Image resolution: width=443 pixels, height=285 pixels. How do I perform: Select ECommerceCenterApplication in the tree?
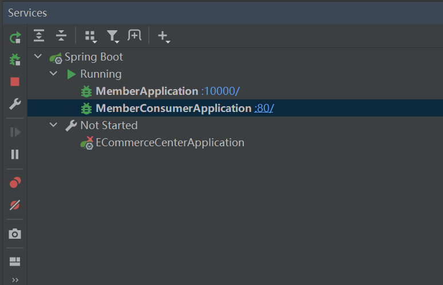pyautogui.click(x=170, y=143)
